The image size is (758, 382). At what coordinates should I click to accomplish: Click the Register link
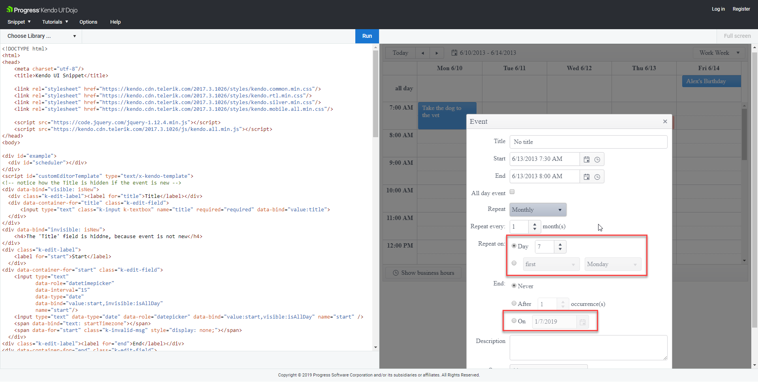pyautogui.click(x=741, y=9)
